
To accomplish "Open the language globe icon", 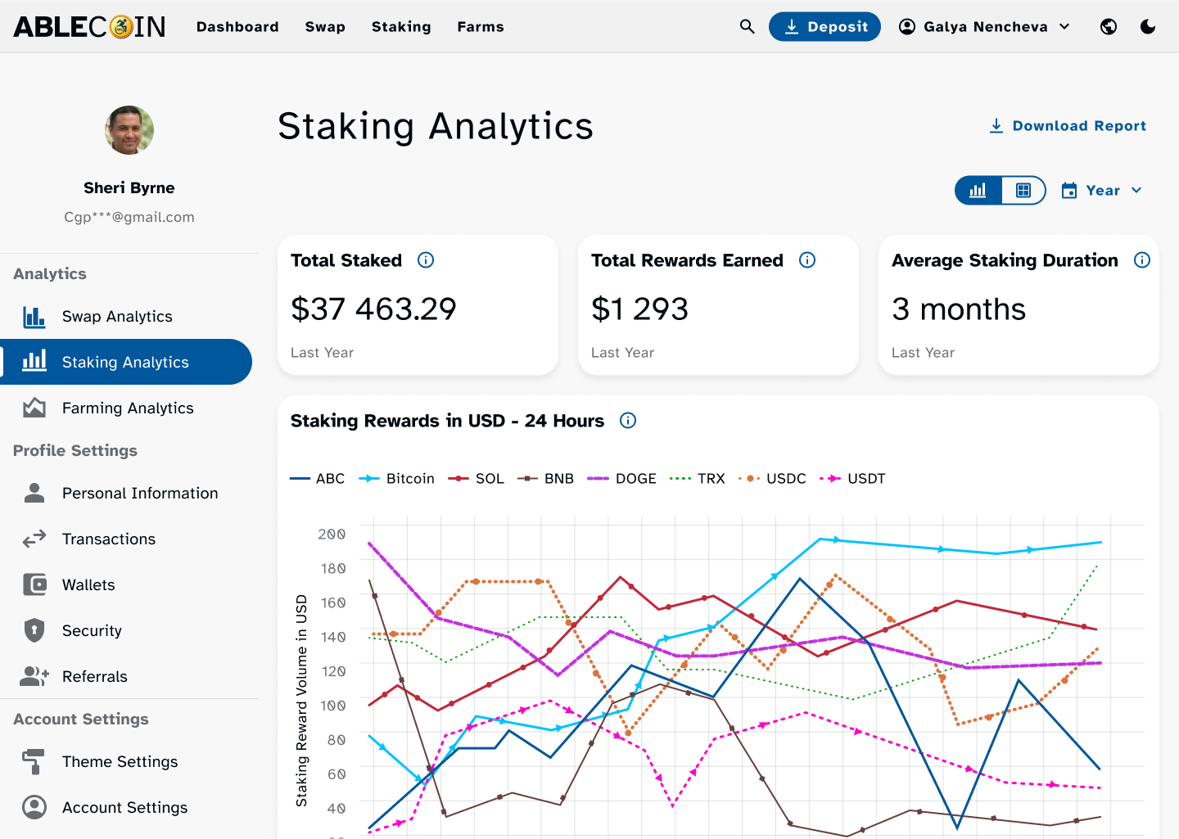I will [x=1109, y=26].
